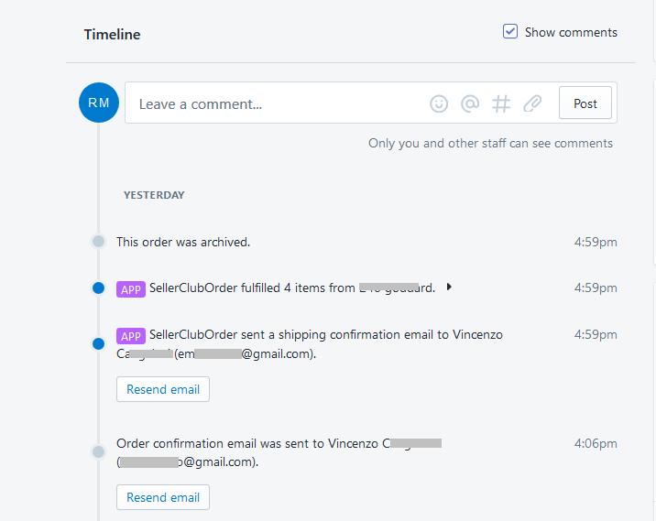Click the RM user avatar
Screen dimensions: 656x521
tap(99, 103)
